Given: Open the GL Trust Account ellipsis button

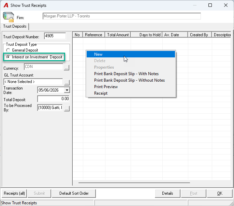Looking at the screenshot, I should 67,83.
